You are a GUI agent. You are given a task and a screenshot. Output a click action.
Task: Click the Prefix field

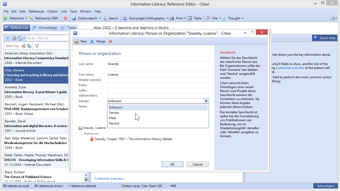tap(158, 85)
